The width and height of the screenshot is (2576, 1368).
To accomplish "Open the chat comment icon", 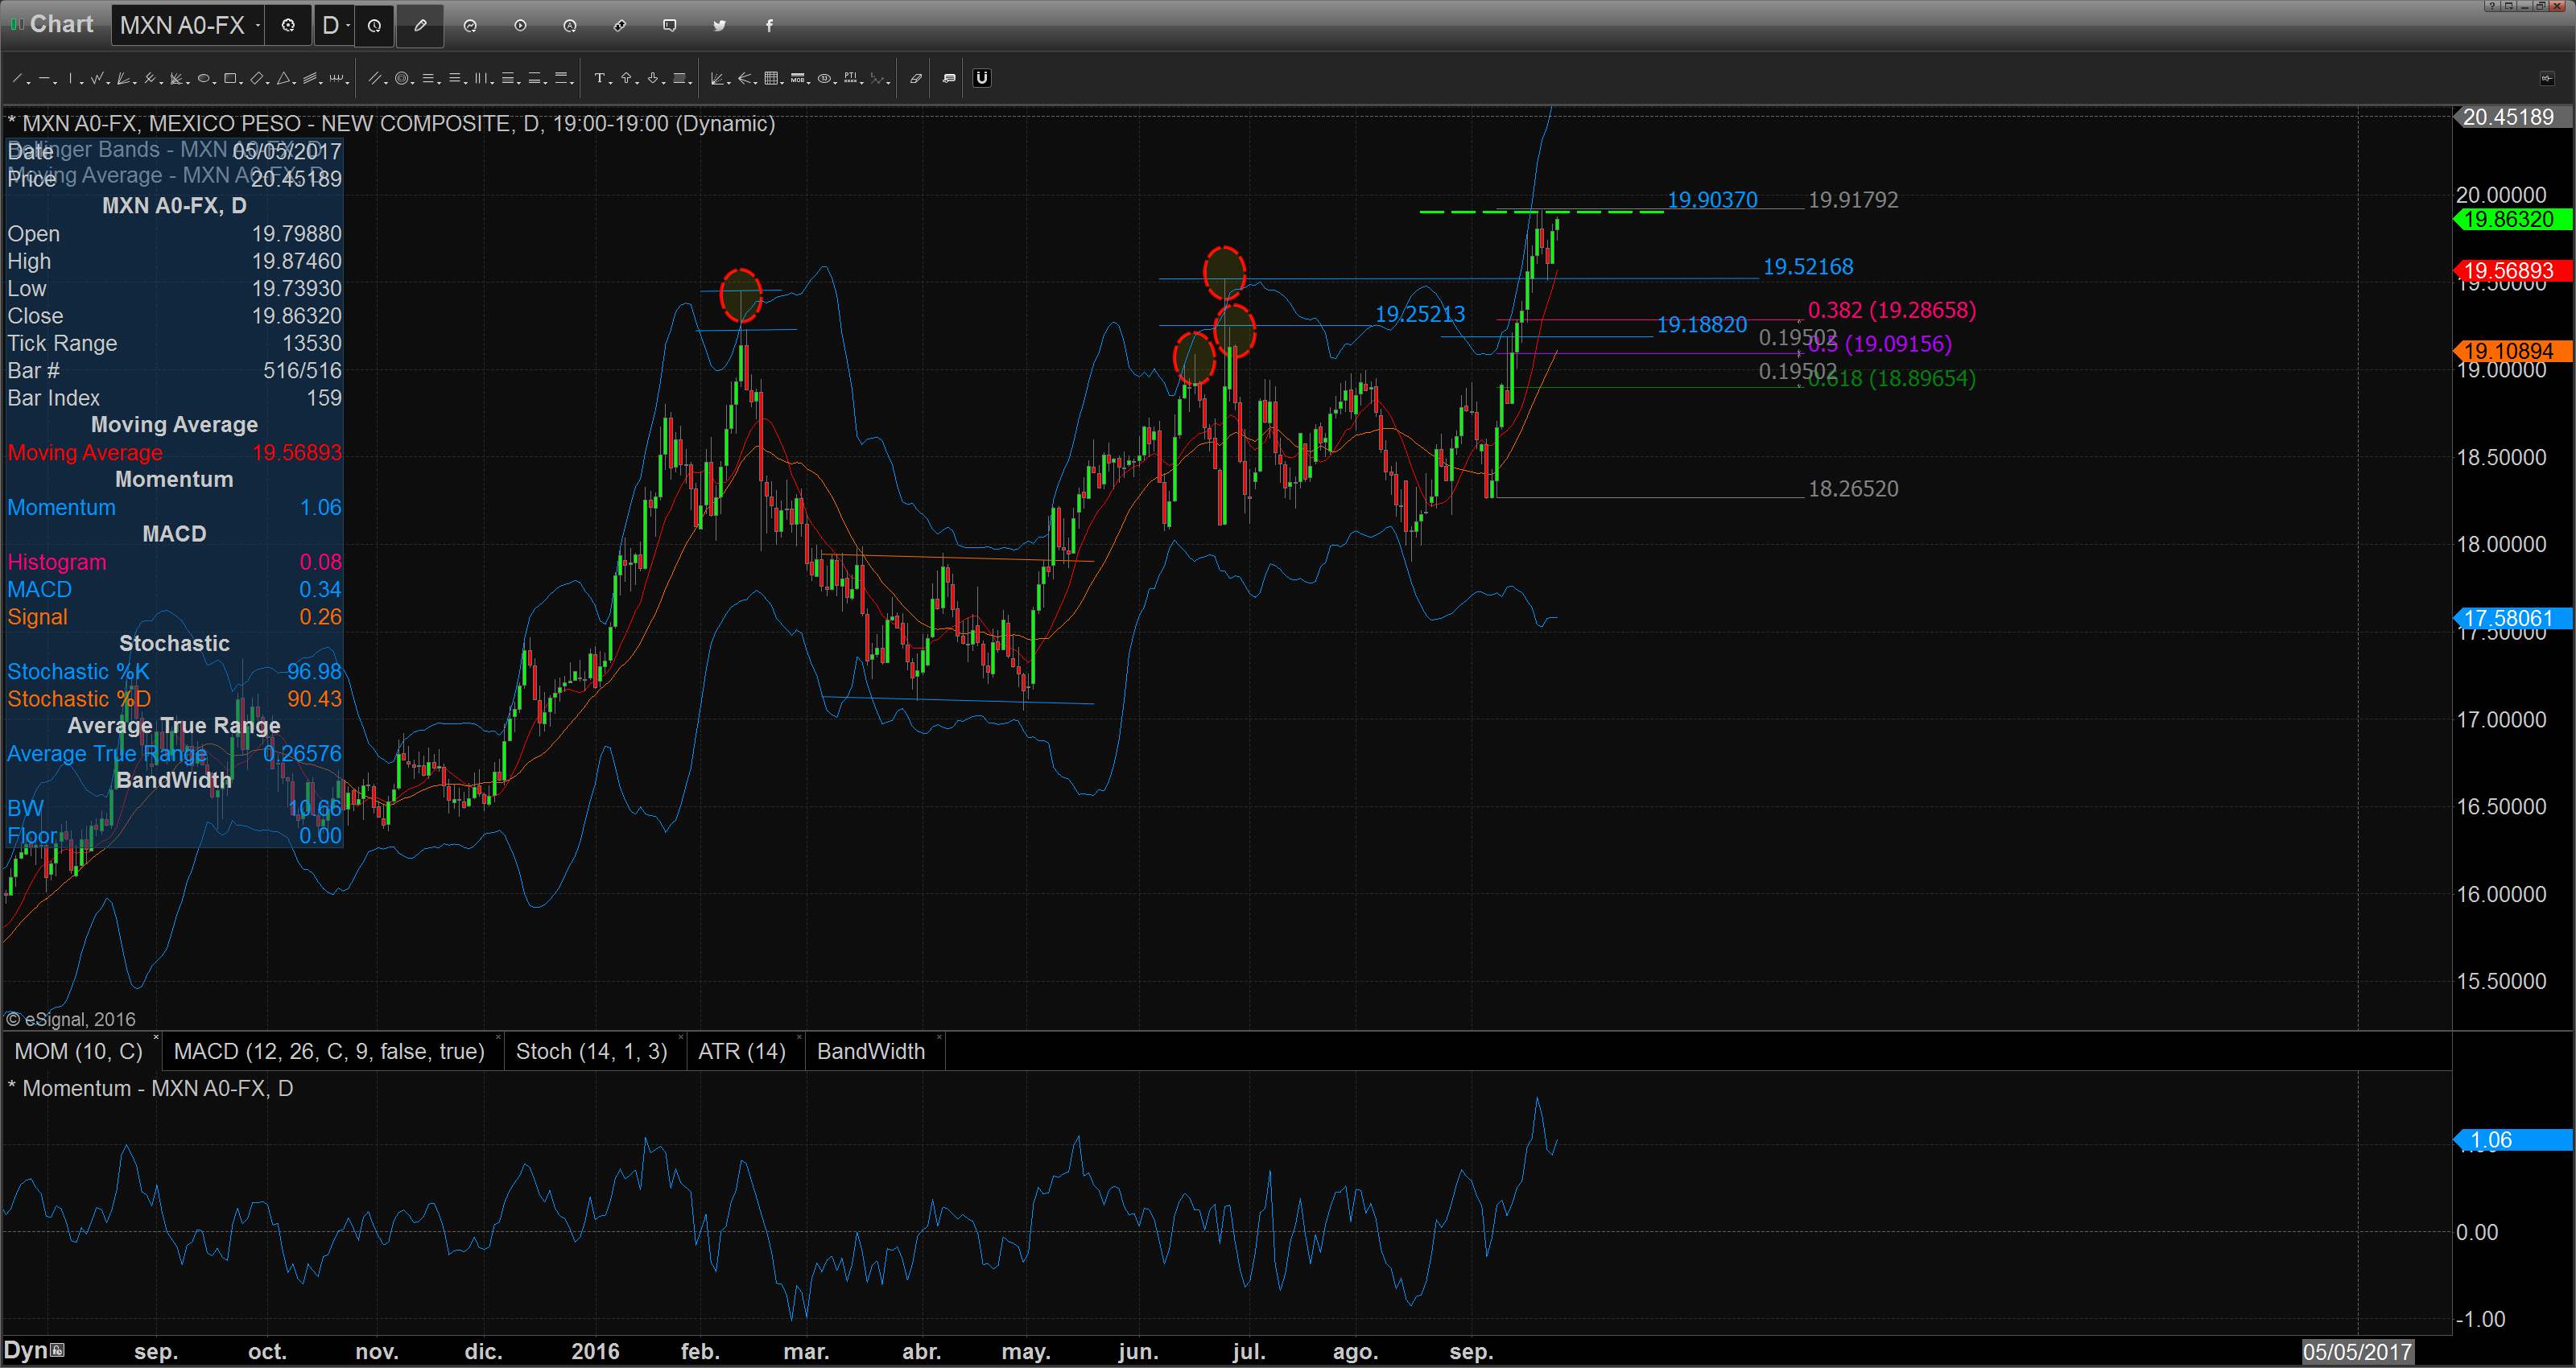I will 670,25.
